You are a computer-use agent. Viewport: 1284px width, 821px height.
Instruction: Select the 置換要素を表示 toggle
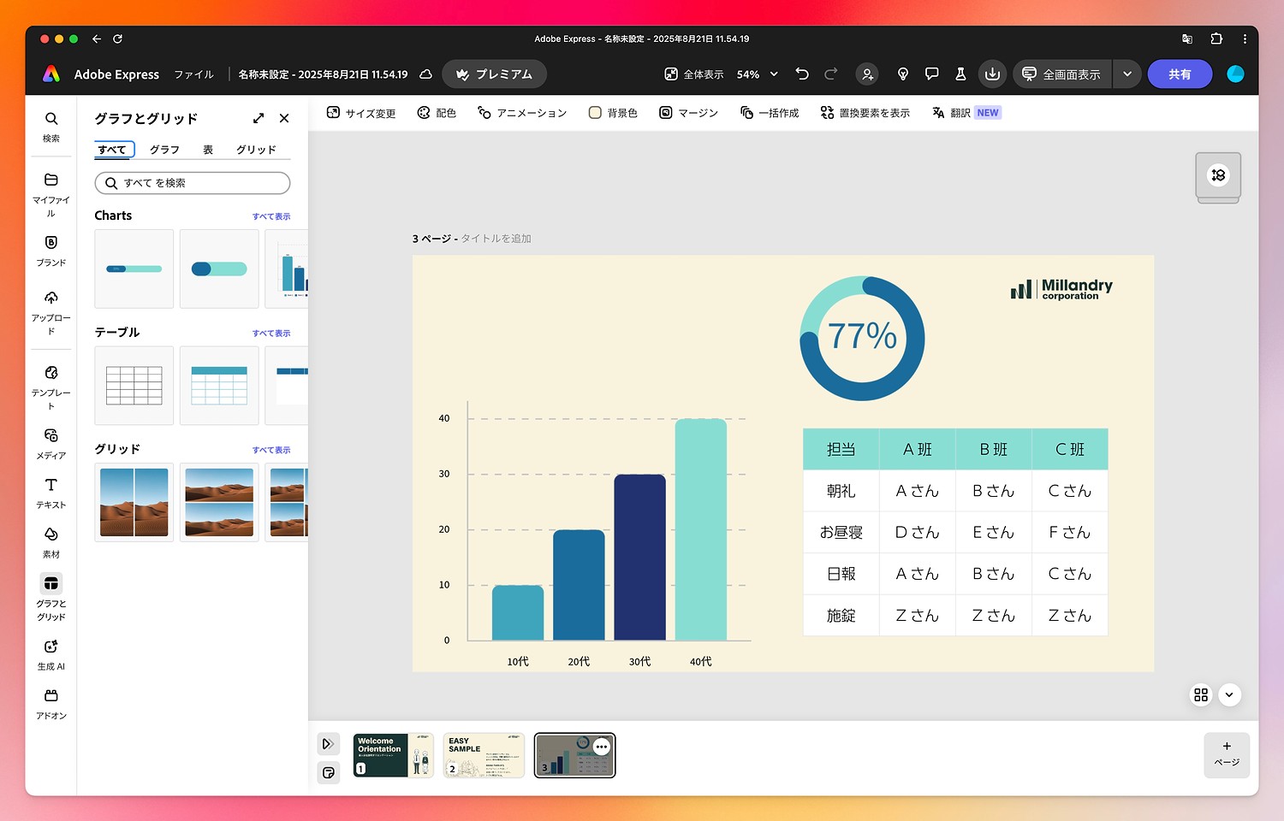865,112
